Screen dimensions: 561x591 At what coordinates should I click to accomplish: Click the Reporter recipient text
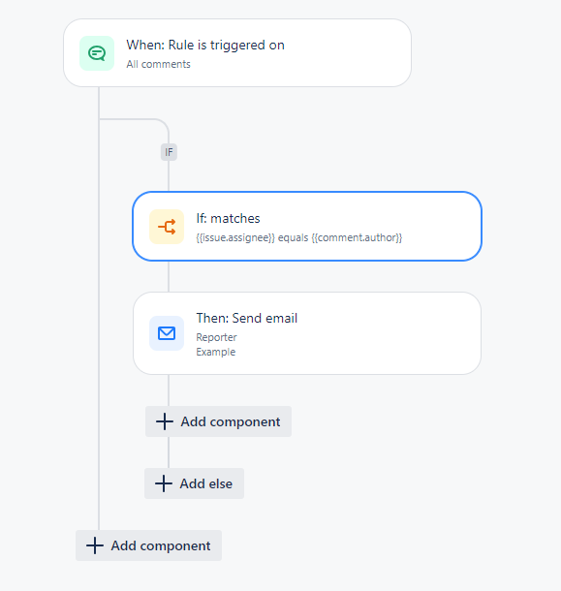pyautogui.click(x=216, y=337)
